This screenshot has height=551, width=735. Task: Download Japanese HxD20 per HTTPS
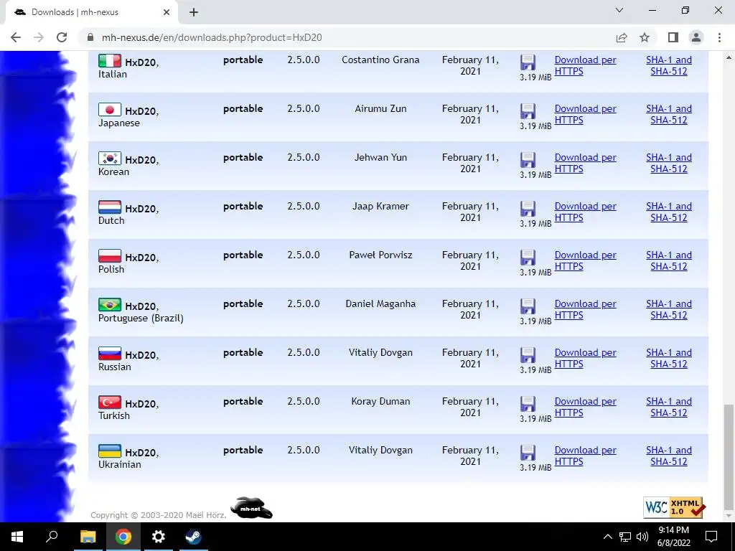(586, 114)
